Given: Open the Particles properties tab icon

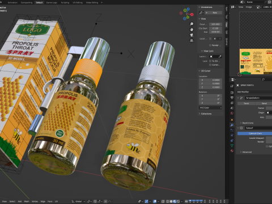Looking at the screenshot, I should (232, 130).
